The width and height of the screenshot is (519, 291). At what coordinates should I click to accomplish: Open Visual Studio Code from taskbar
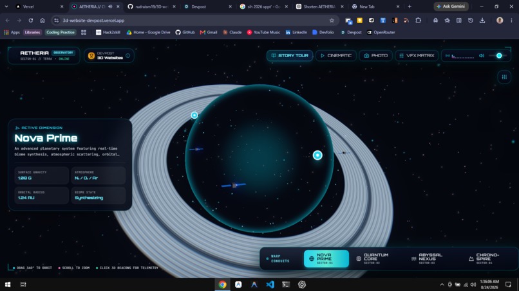click(270, 285)
